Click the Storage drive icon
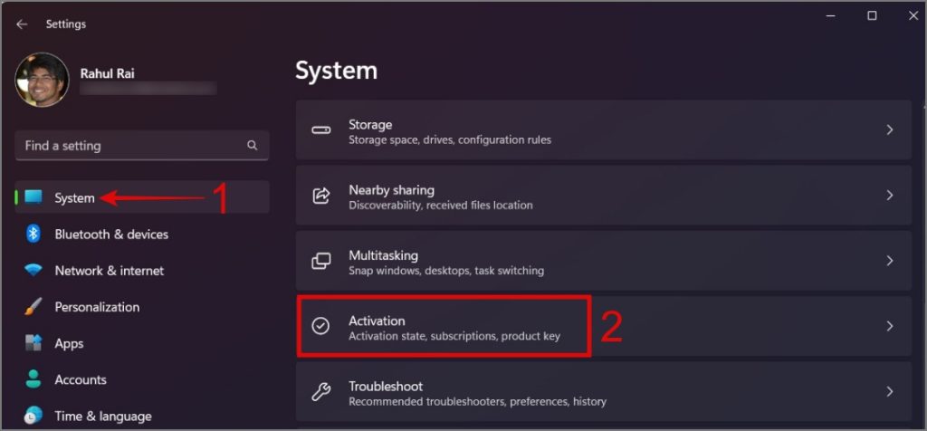Image resolution: width=927 pixels, height=431 pixels. tap(321, 130)
